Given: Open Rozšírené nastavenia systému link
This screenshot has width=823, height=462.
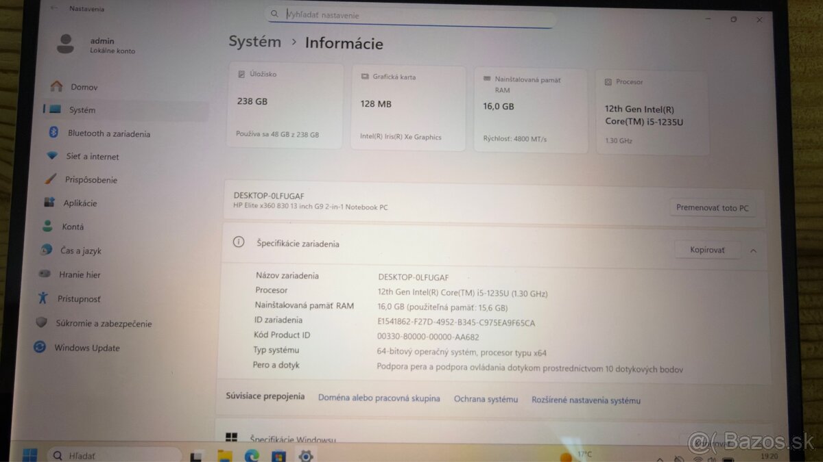Looking at the screenshot, I should pos(586,400).
